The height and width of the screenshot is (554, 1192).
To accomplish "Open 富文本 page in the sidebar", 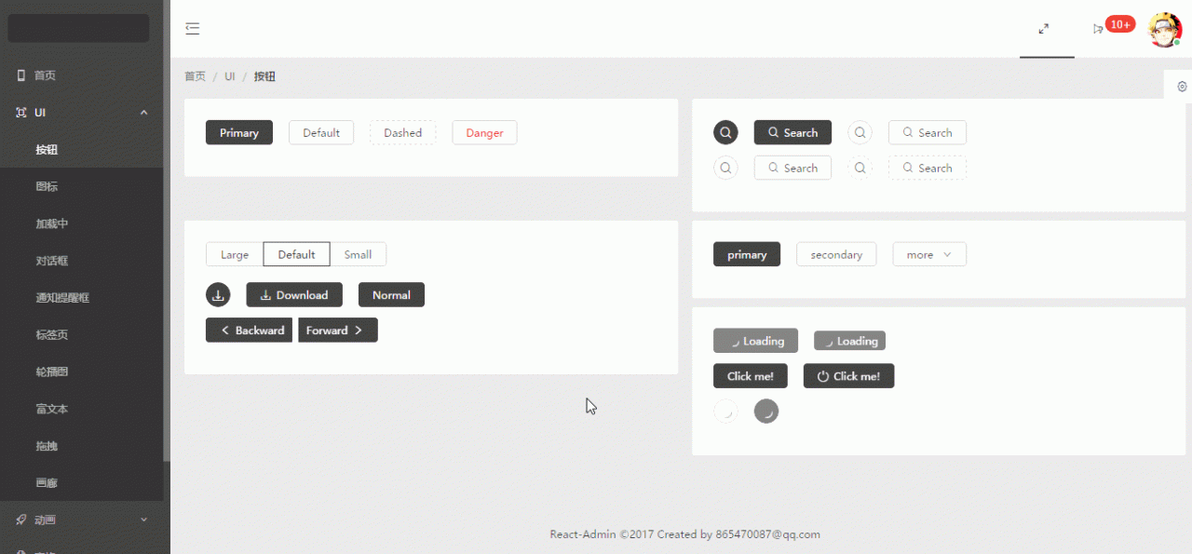I will pyautogui.click(x=81, y=409).
